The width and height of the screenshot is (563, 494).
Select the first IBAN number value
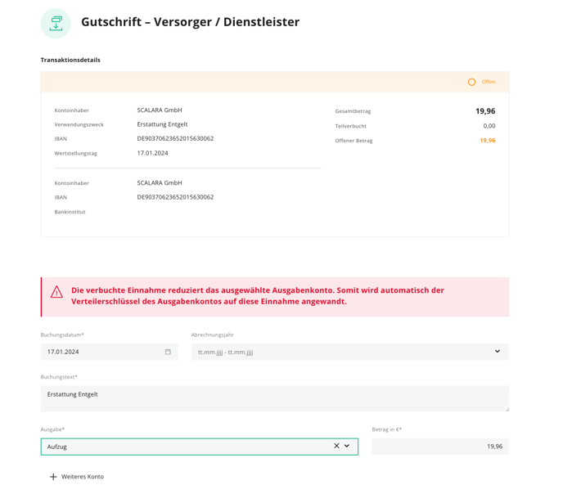pyautogui.click(x=175, y=138)
